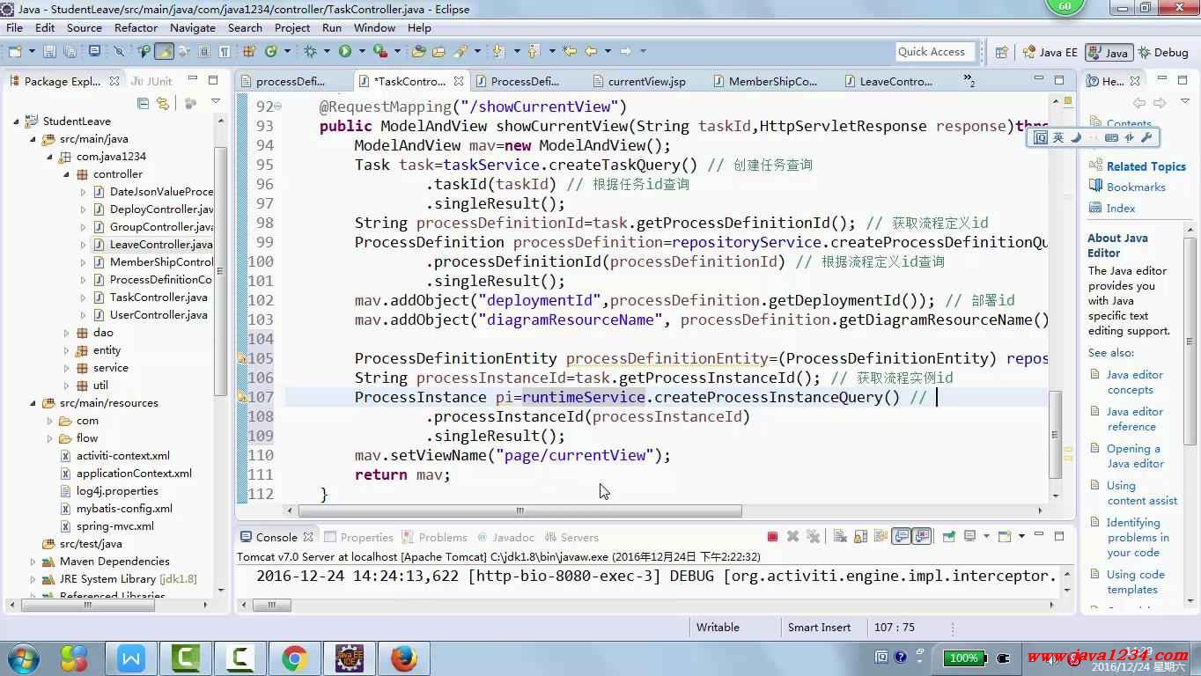Screen dimensions: 1201x676
Task: Click the Open Type toolbar icon
Action: (418, 52)
